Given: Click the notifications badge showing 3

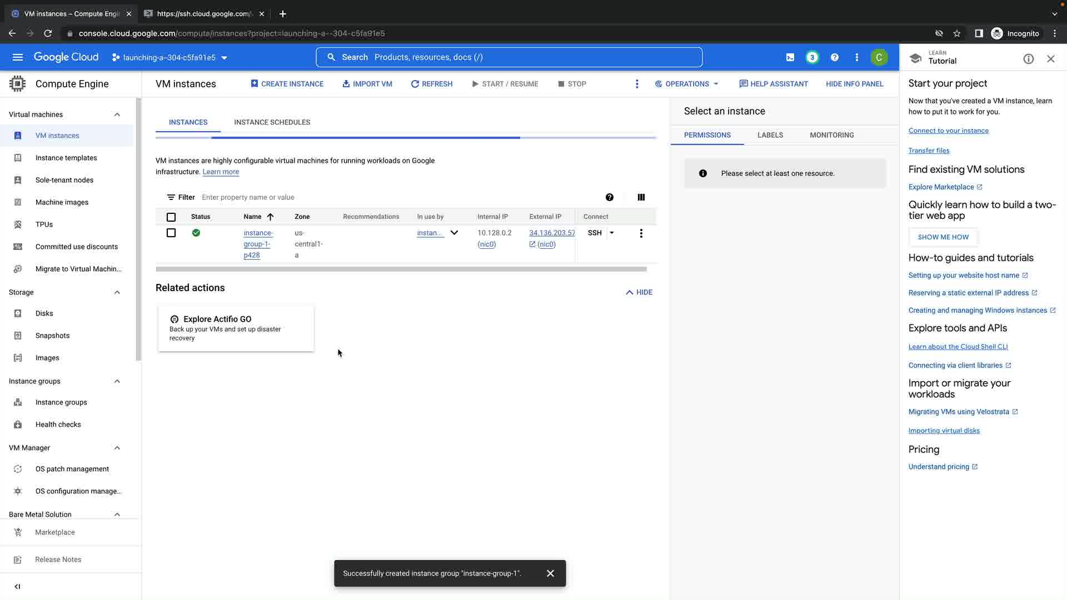Looking at the screenshot, I should coord(812,57).
